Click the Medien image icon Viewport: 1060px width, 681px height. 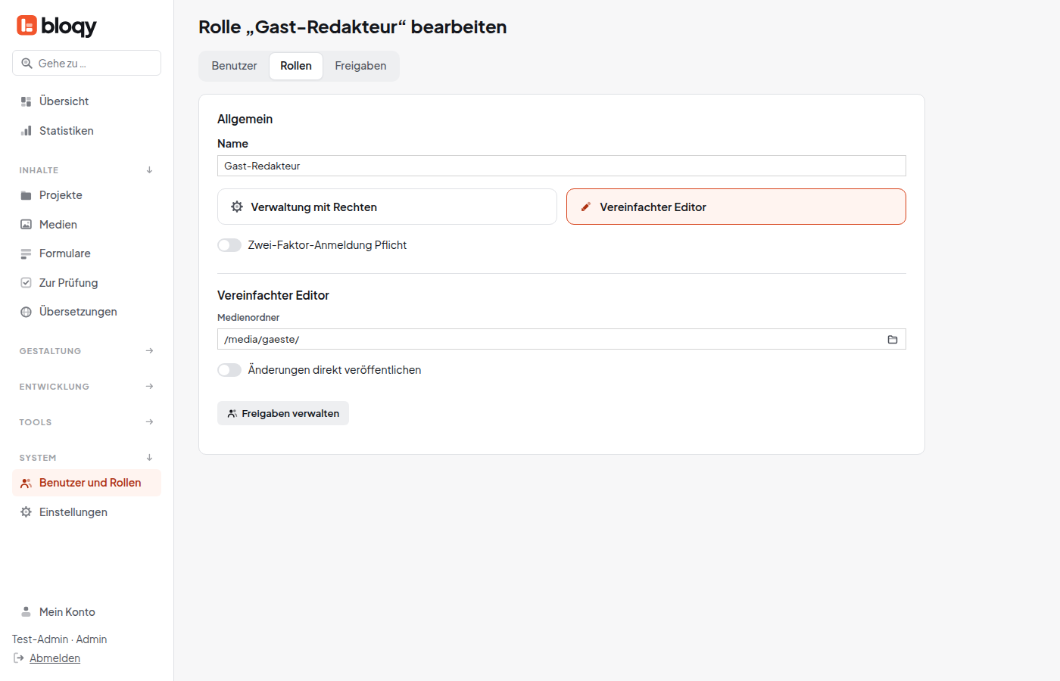26,225
